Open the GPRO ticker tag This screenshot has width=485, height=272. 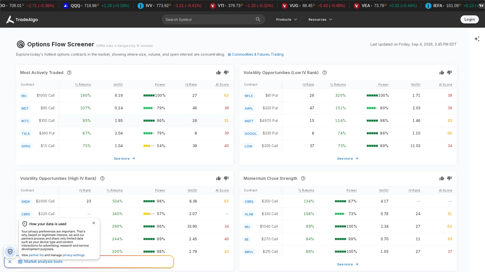[26, 146]
